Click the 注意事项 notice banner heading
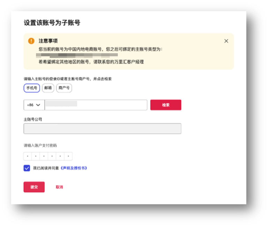This screenshot has height=227, width=269. pyautogui.click(x=48, y=41)
